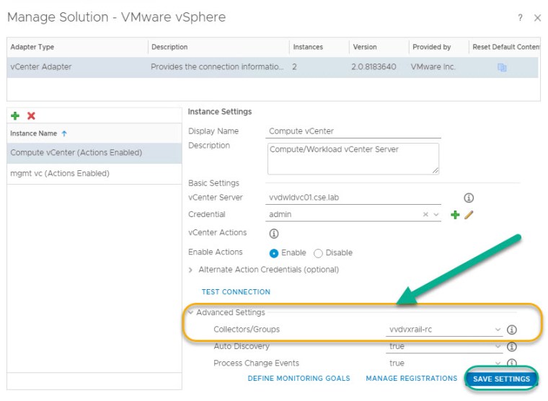Edit credential using the pencil icon
Screen dimensions: 548x401
click(x=469, y=215)
